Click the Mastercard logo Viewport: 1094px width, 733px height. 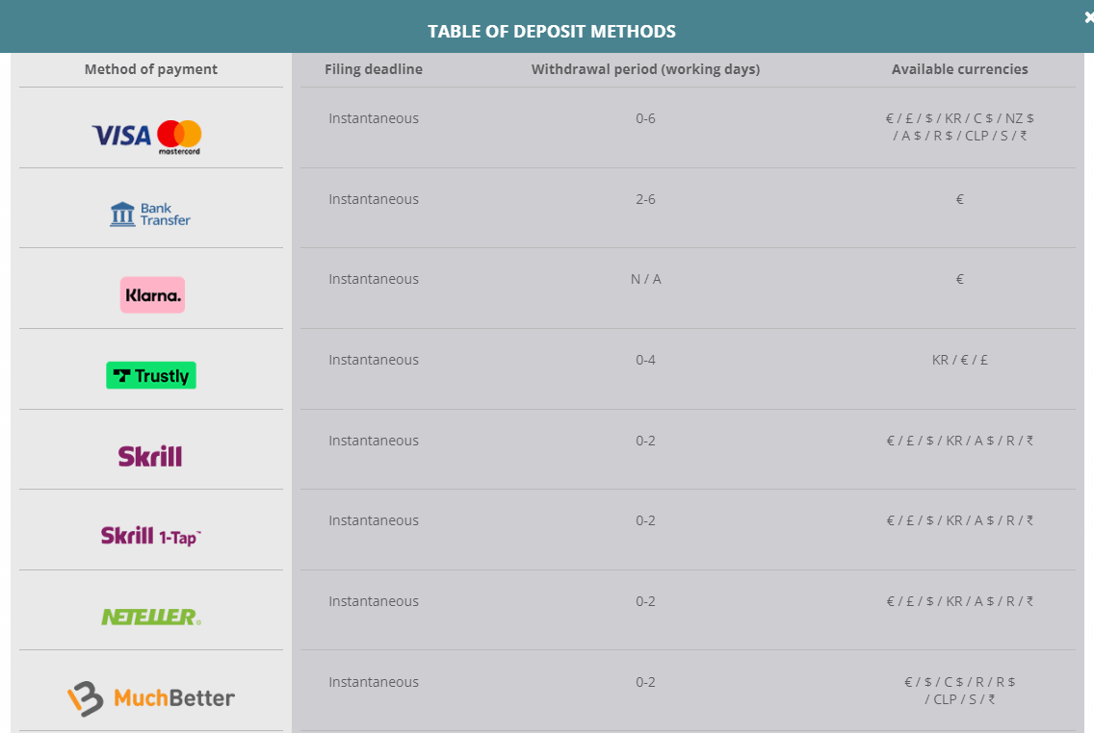(x=179, y=138)
